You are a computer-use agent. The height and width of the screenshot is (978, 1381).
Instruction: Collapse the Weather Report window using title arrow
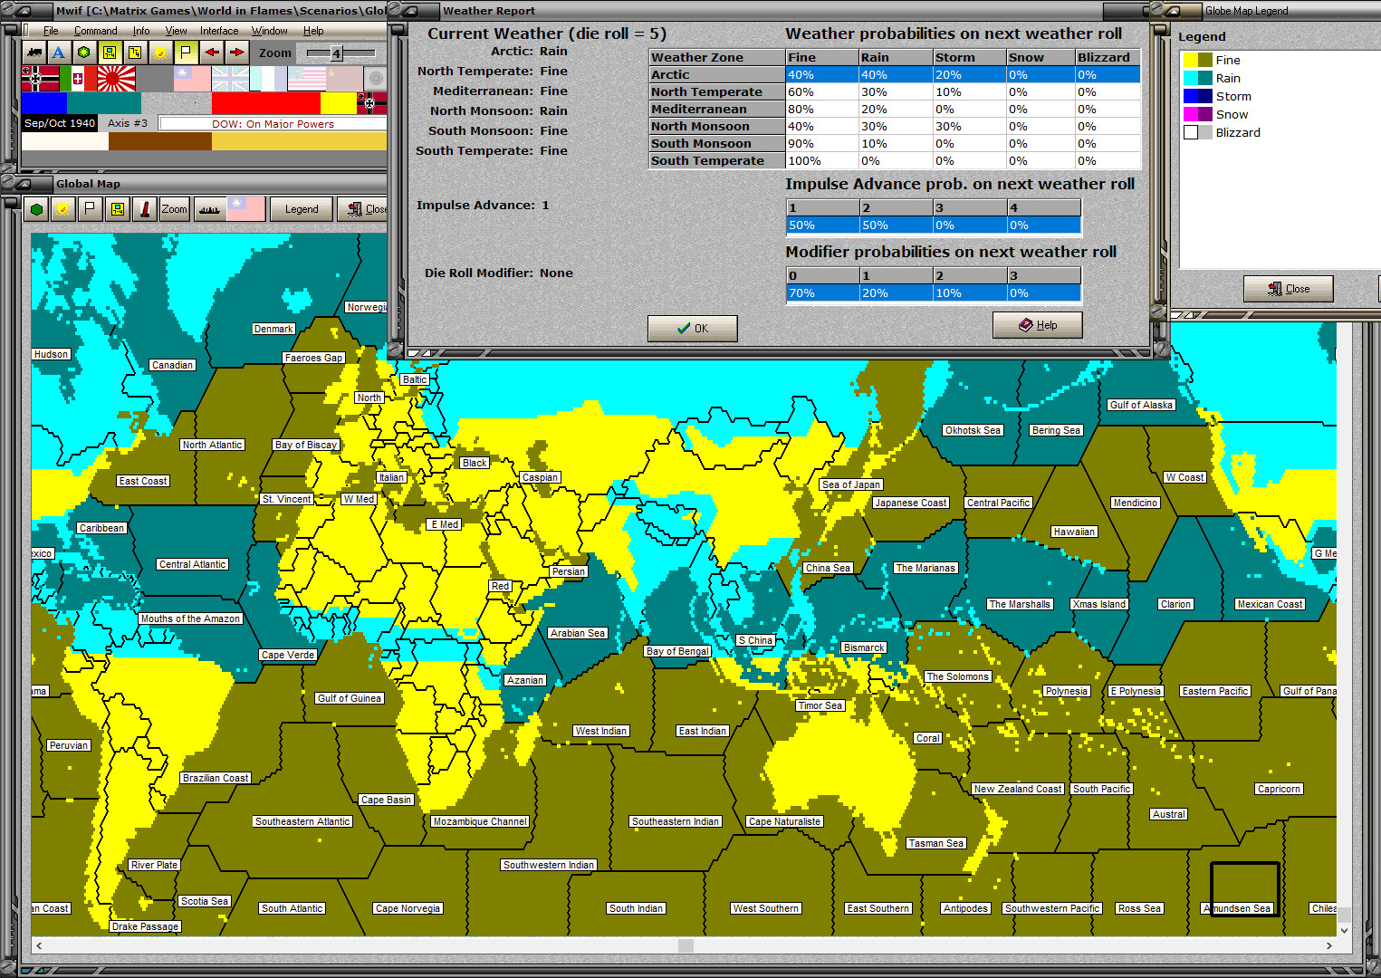[x=408, y=11]
